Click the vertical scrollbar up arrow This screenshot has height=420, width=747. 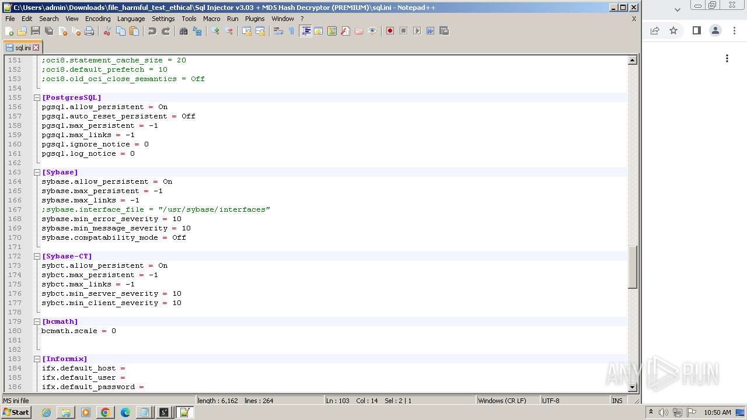(x=633, y=60)
